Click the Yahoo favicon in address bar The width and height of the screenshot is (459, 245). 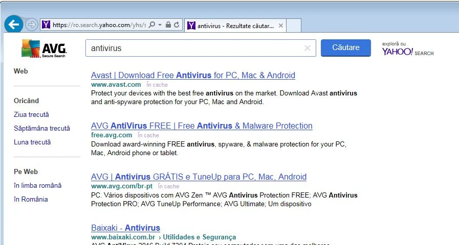tap(46, 24)
